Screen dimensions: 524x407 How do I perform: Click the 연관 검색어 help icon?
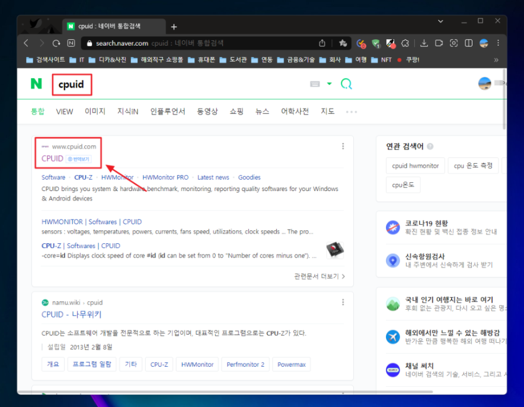click(x=430, y=146)
